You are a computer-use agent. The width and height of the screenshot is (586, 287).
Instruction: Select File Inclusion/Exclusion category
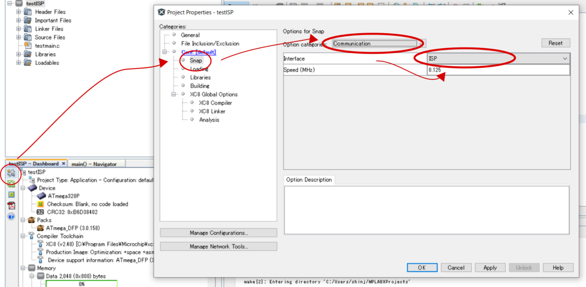[210, 43]
